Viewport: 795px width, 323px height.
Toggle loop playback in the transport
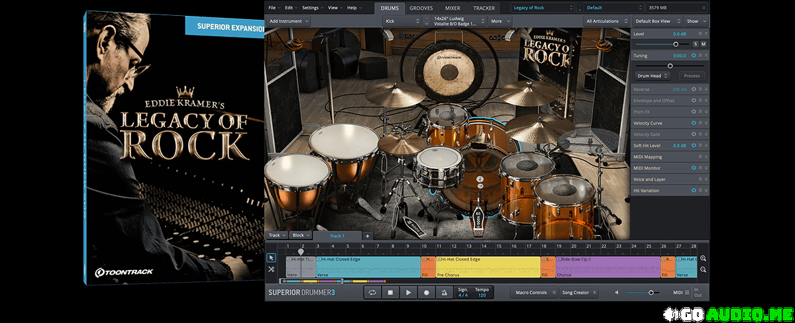(372, 292)
